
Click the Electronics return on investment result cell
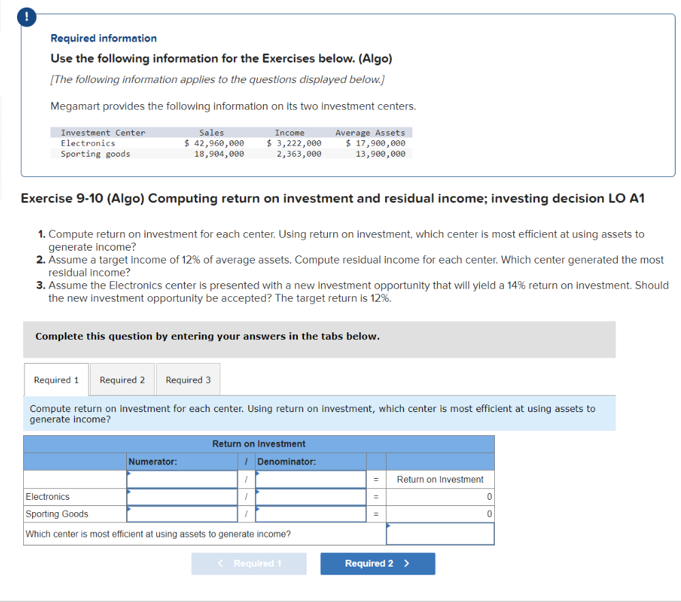(x=440, y=497)
